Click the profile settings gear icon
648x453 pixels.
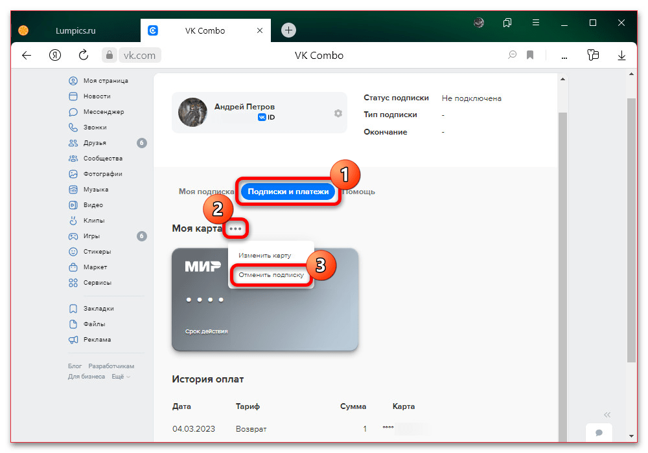point(338,113)
